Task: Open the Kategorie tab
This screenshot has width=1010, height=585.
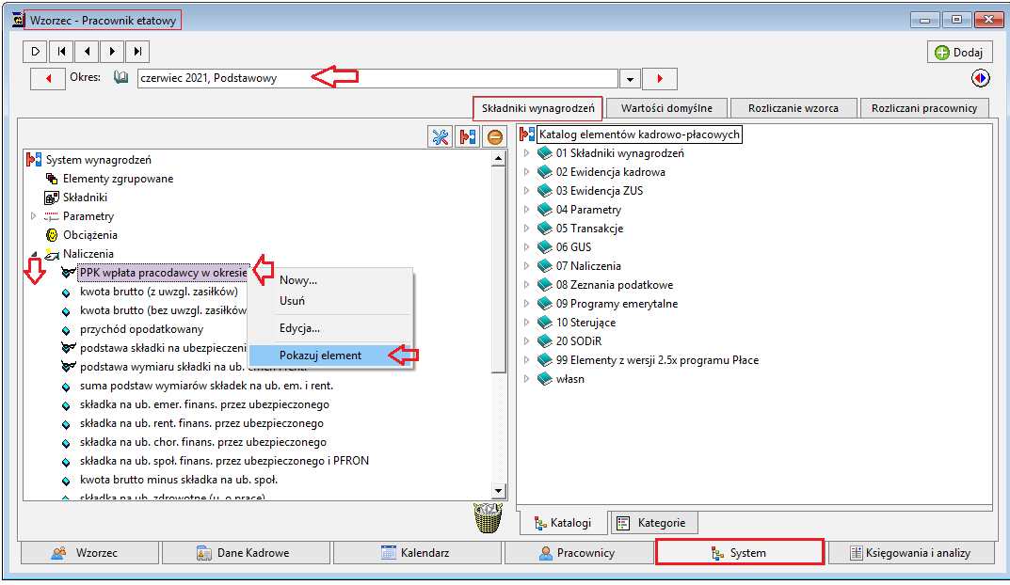Action: point(653,523)
